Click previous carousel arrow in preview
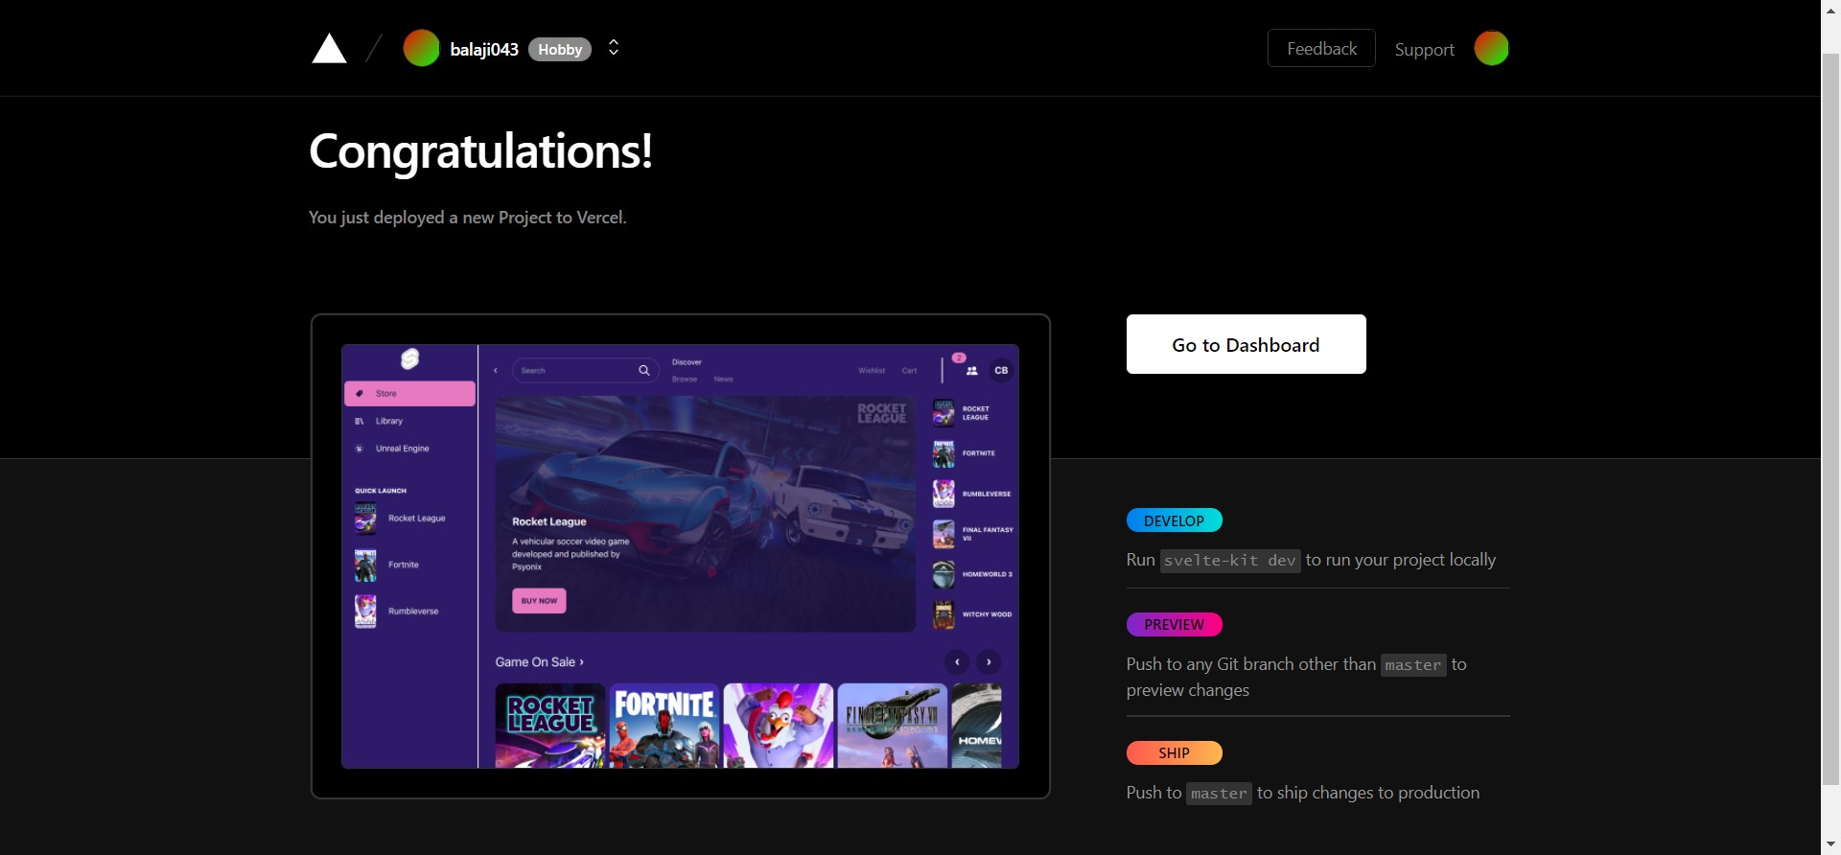The image size is (1841, 855). (x=957, y=662)
